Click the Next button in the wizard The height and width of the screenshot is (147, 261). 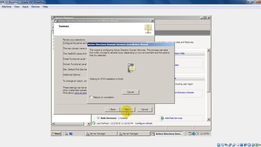tap(128, 109)
